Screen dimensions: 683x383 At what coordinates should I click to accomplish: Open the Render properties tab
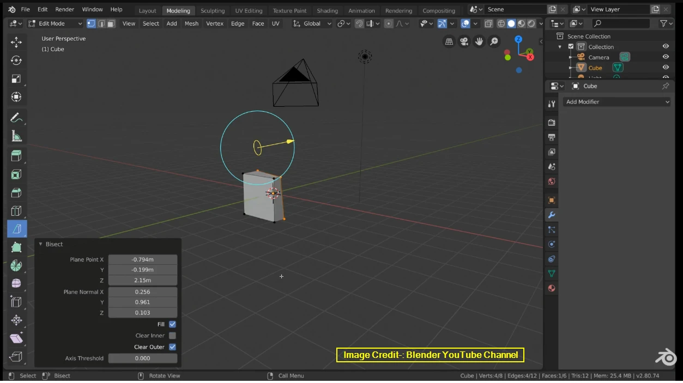(x=552, y=123)
